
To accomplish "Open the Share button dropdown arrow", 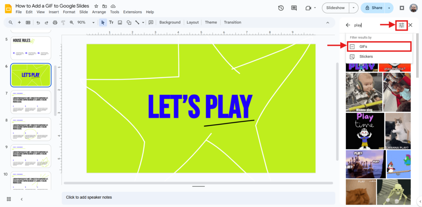I will tap(389, 8).
